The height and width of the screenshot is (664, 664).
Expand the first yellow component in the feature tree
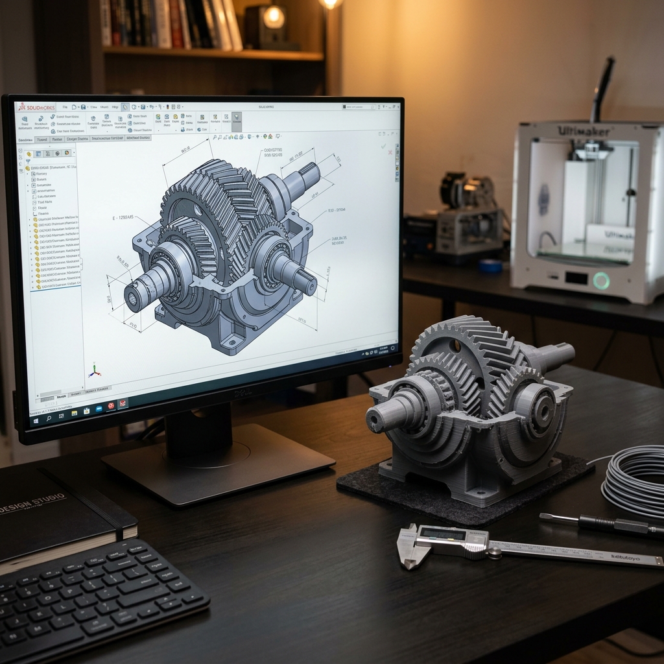click(x=30, y=220)
